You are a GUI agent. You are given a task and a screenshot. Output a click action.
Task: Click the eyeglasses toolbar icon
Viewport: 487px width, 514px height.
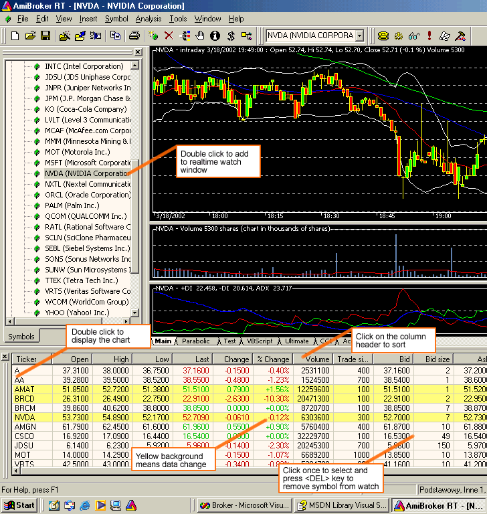click(414, 35)
